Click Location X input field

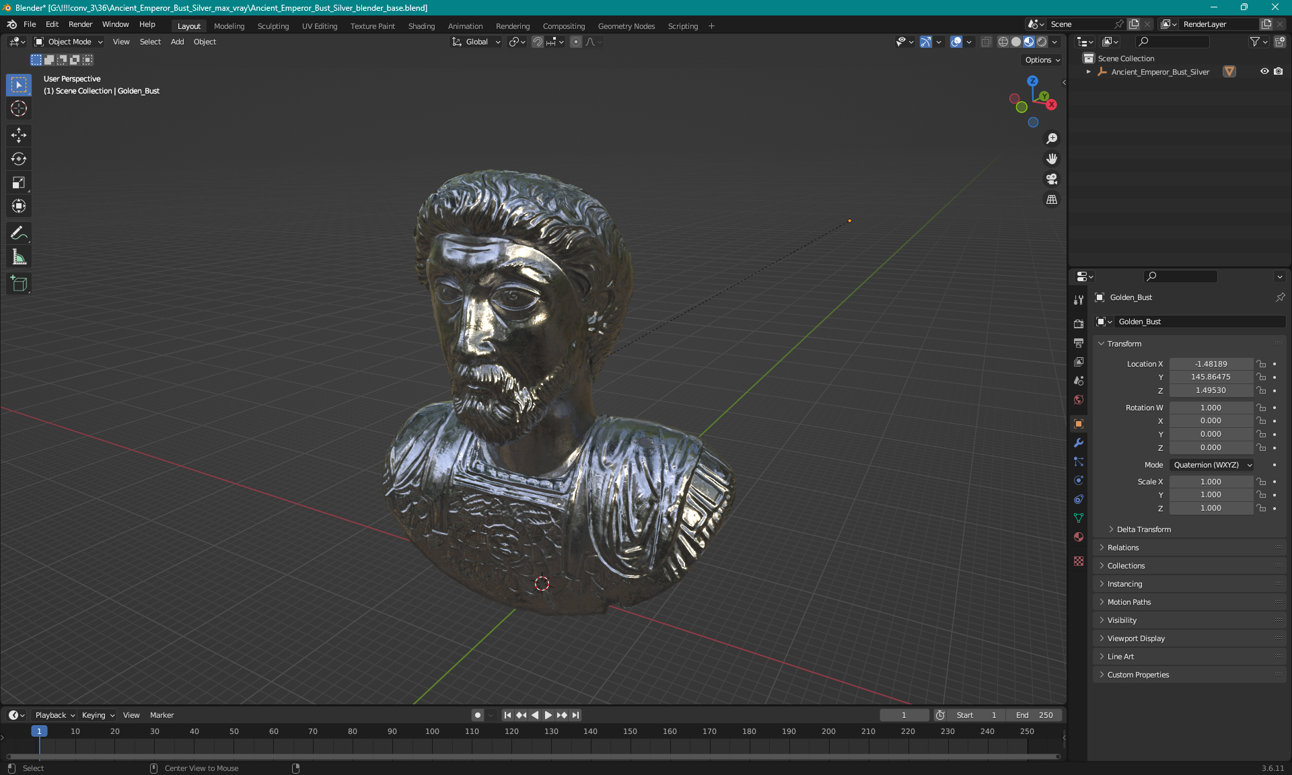(x=1210, y=363)
